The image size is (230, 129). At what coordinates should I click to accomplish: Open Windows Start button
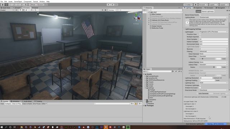pos(2,127)
